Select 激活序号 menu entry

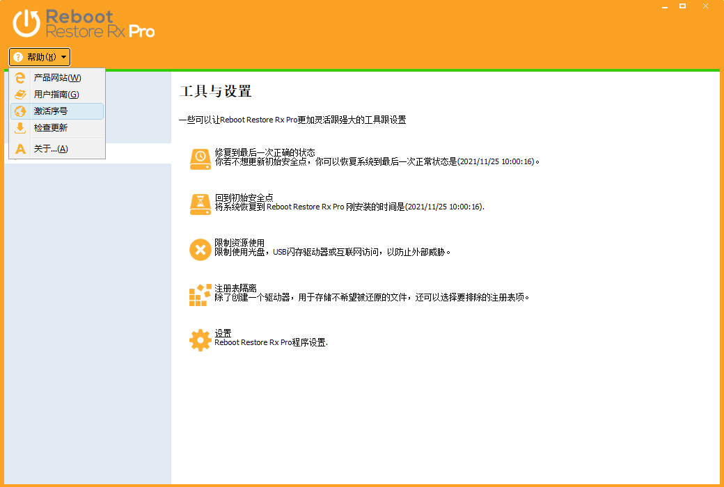click(x=57, y=111)
